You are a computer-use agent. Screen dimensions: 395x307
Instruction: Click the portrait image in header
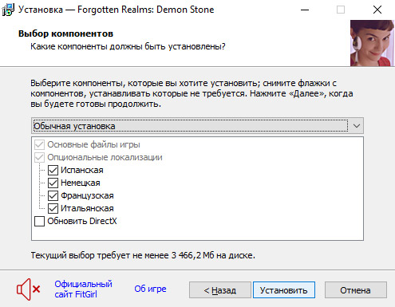372,43
